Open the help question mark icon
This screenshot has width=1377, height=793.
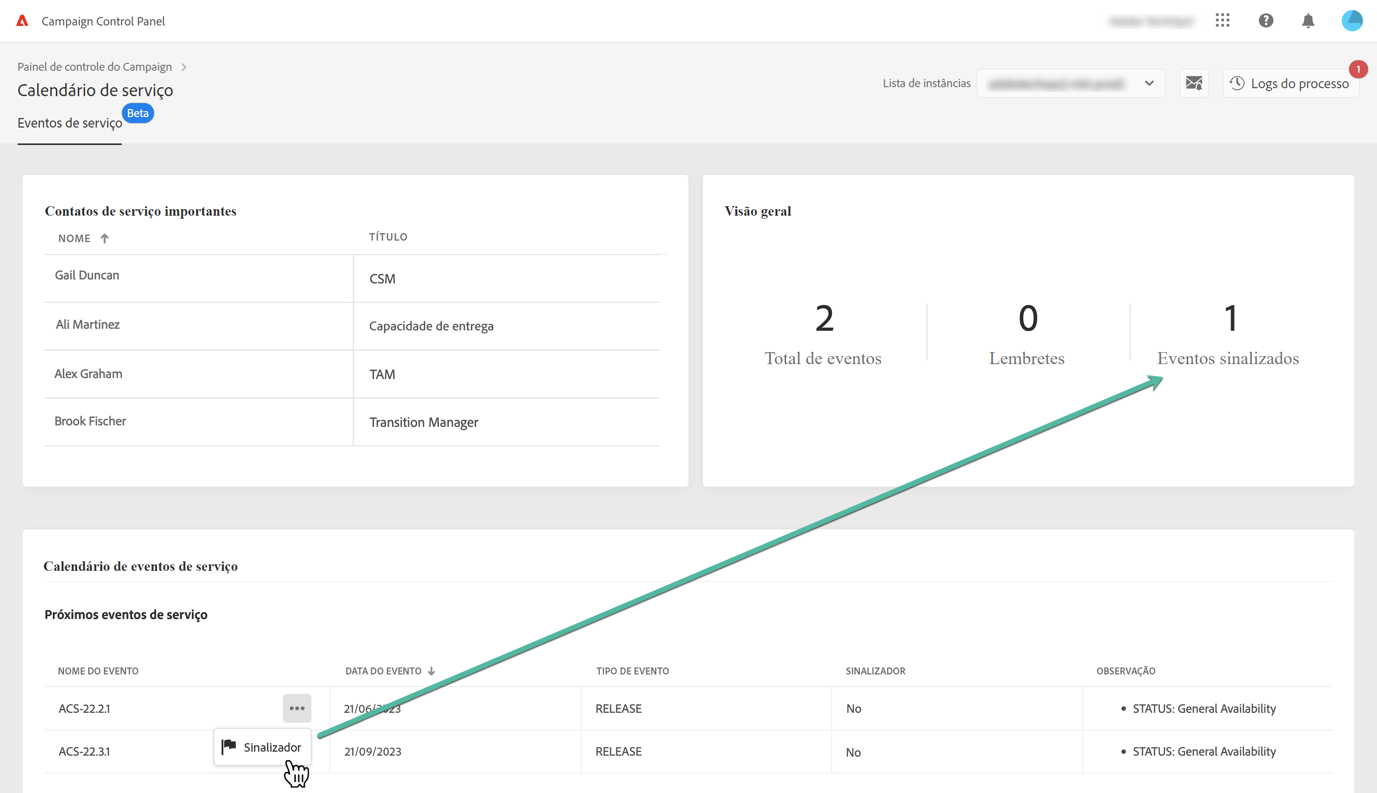click(1266, 21)
